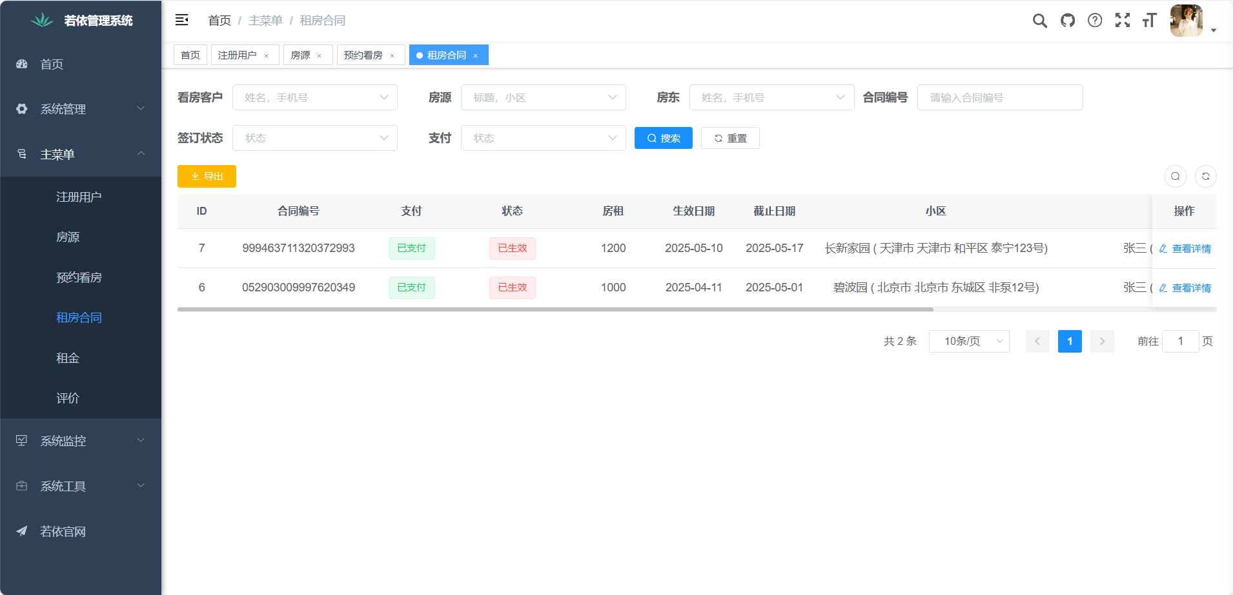Hide the search form with round magnifier icon
The height and width of the screenshot is (595, 1233).
pos(1176,176)
